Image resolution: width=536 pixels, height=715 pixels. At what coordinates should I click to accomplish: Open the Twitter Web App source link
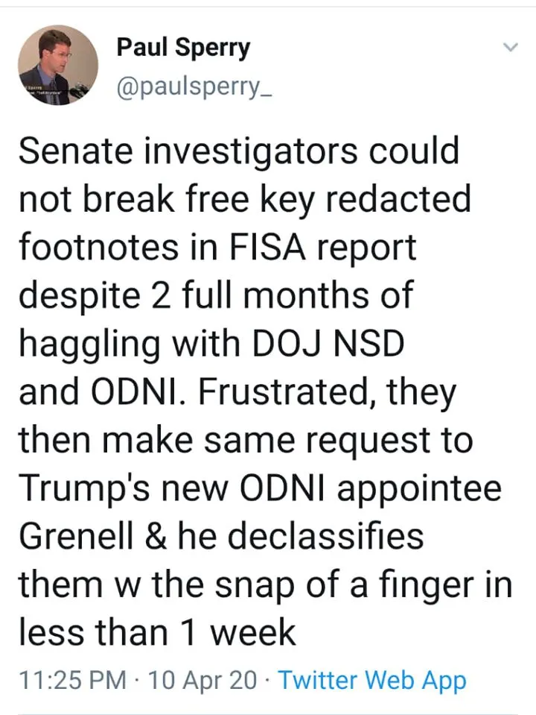coord(372,681)
